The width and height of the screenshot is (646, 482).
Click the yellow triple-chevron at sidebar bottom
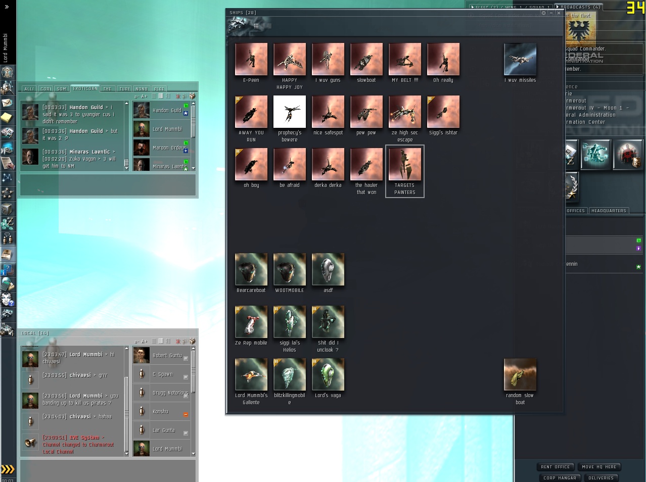[8, 469]
